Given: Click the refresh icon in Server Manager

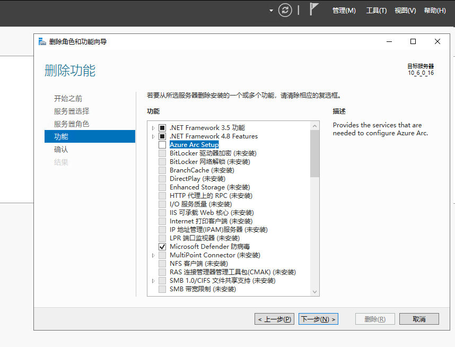Looking at the screenshot, I should [285, 10].
